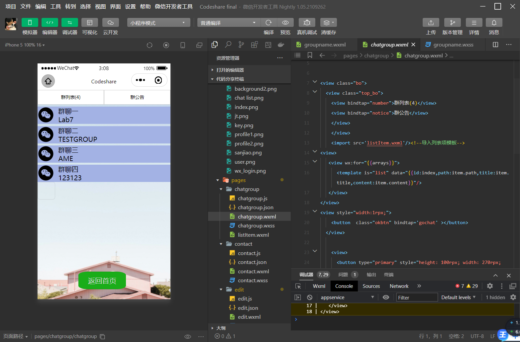Switch to Sources debugger tab
Viewport: 520px width, 342px height.
pos(371,286)
